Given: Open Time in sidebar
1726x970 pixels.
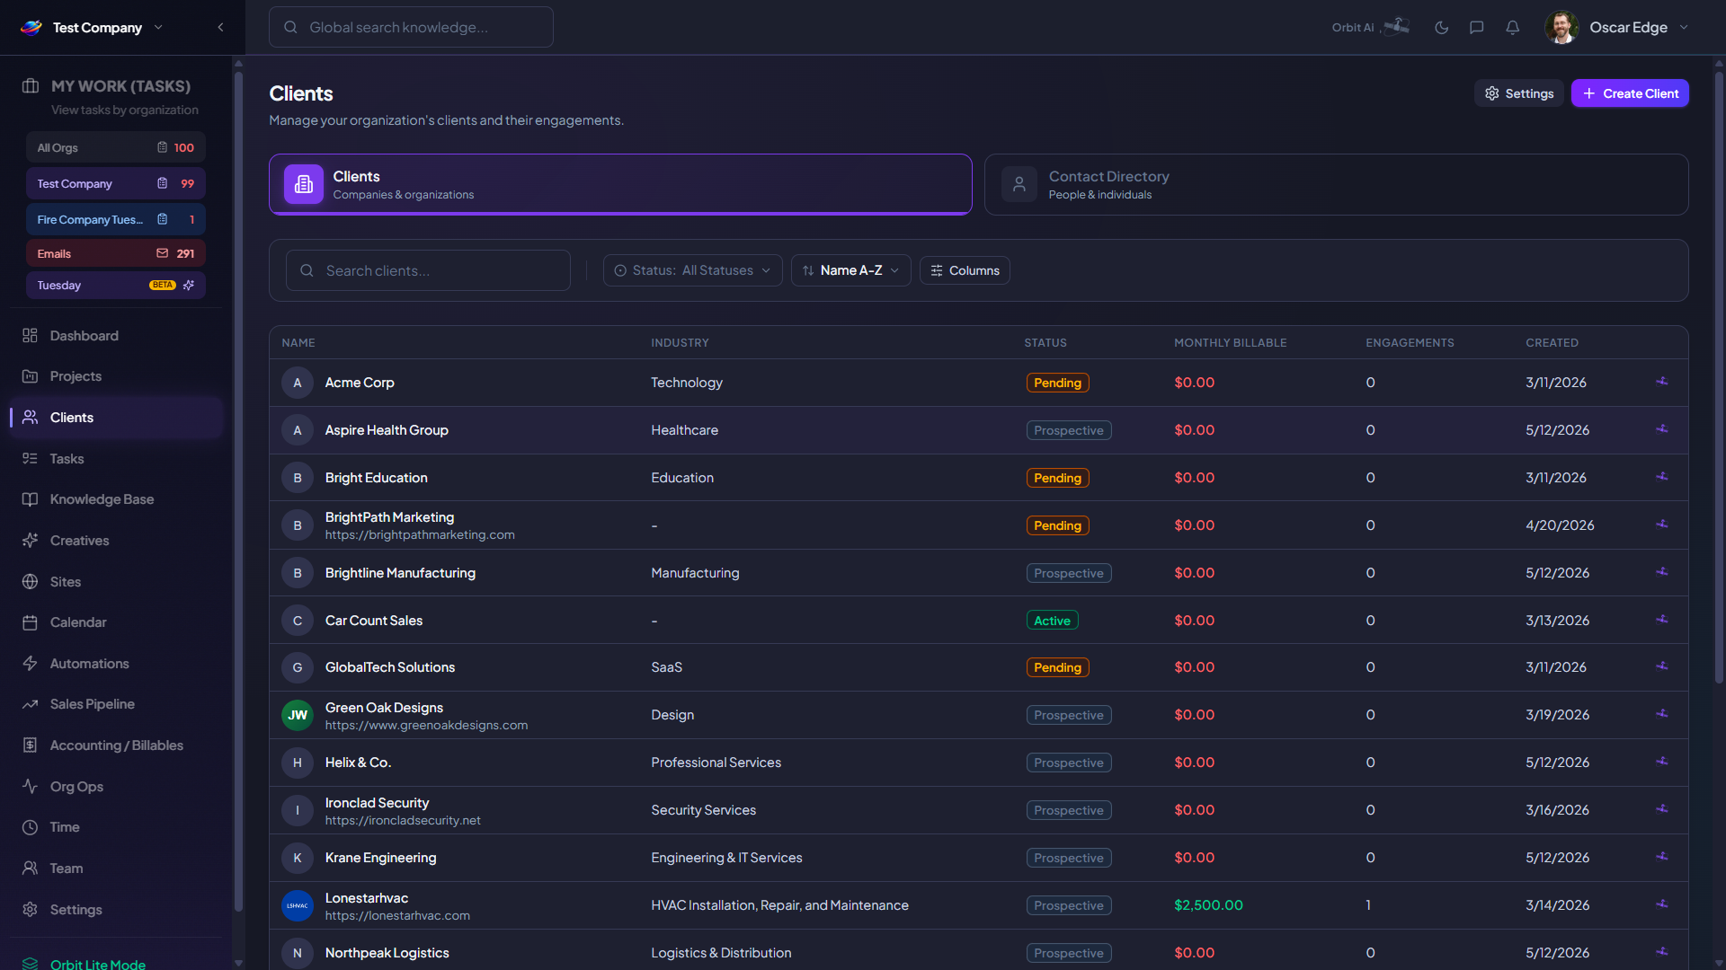Looking at the screenshot, I should pos(116,826).
